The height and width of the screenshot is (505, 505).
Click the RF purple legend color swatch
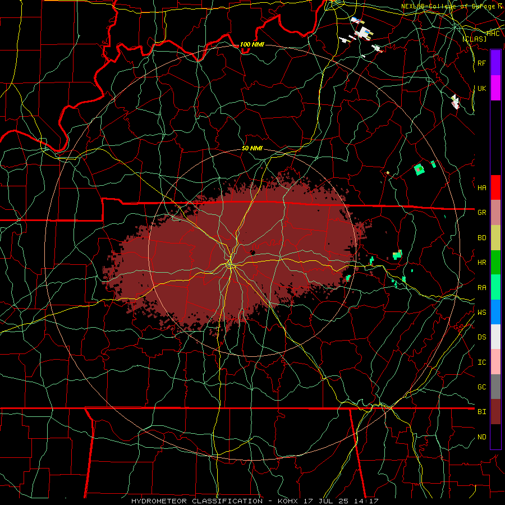click(x=495, y=62)
